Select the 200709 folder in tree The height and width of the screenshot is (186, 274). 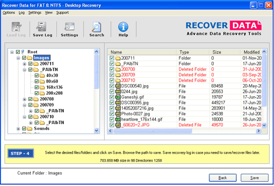(47, 105)
